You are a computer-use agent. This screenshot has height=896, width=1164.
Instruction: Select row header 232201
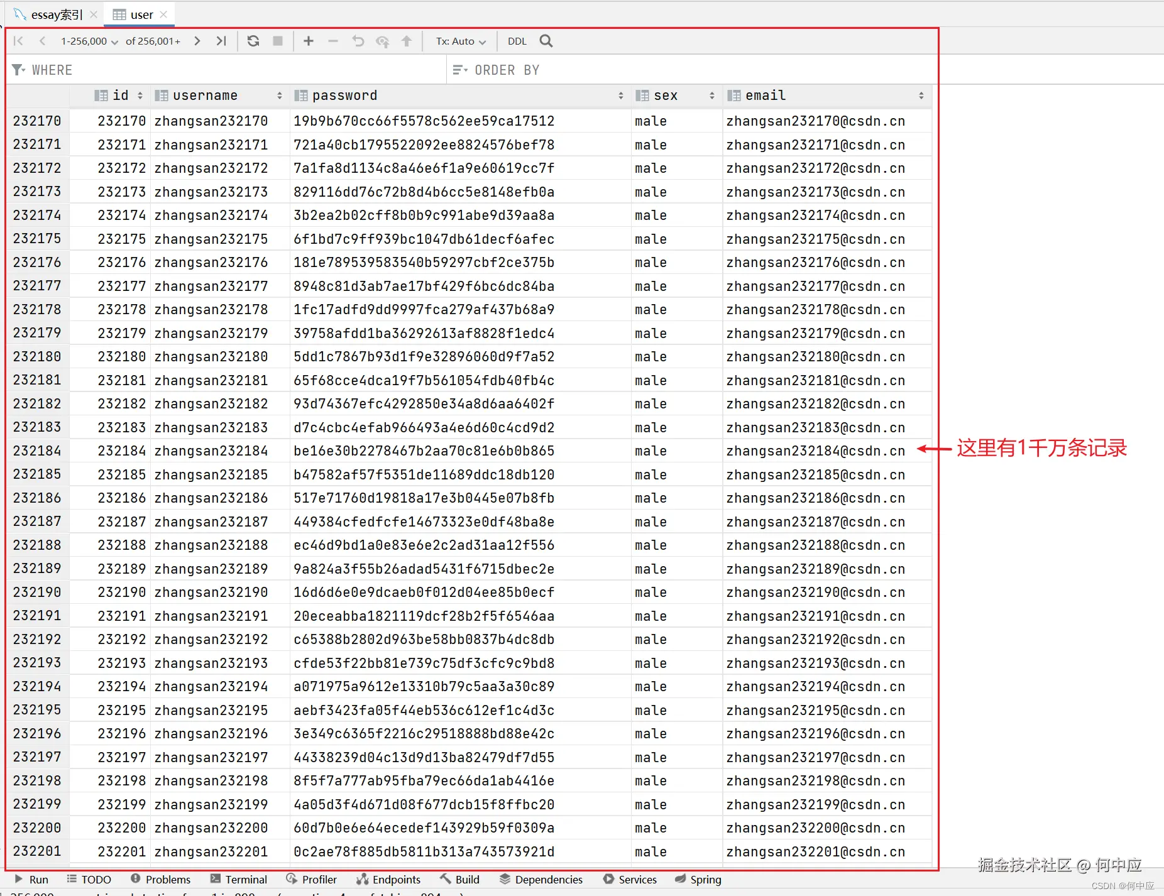tap(37, 851)
